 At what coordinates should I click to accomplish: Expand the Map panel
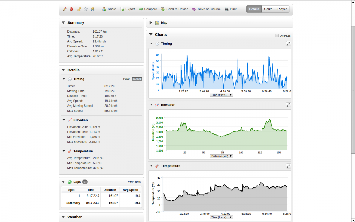151,23
